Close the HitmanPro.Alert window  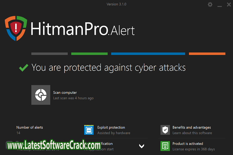click(x=228, y=5)
